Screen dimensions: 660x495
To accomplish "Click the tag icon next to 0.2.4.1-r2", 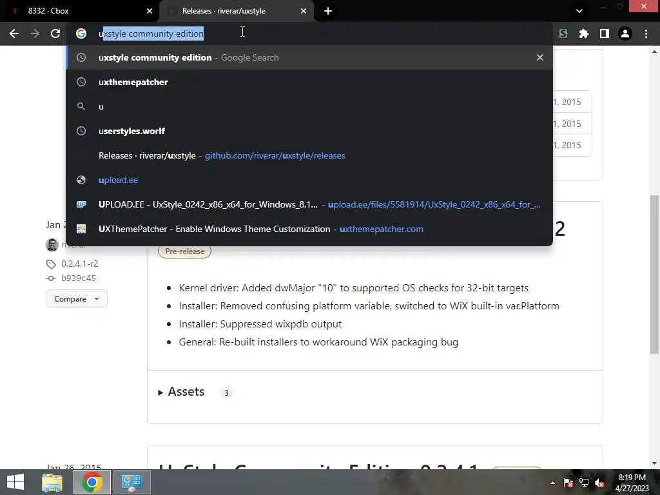I will click(51, 264).
